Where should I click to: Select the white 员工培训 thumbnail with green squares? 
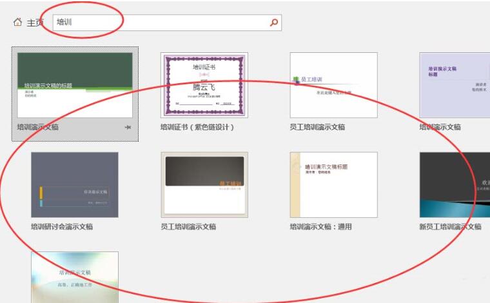pyautogui.click(x=334, y=85)
